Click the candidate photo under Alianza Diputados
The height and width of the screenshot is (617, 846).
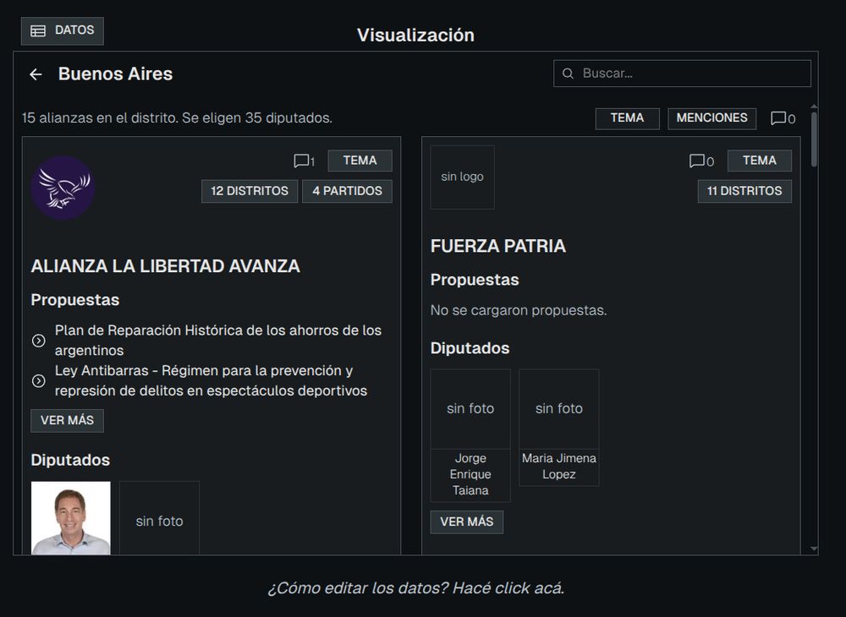70,517
